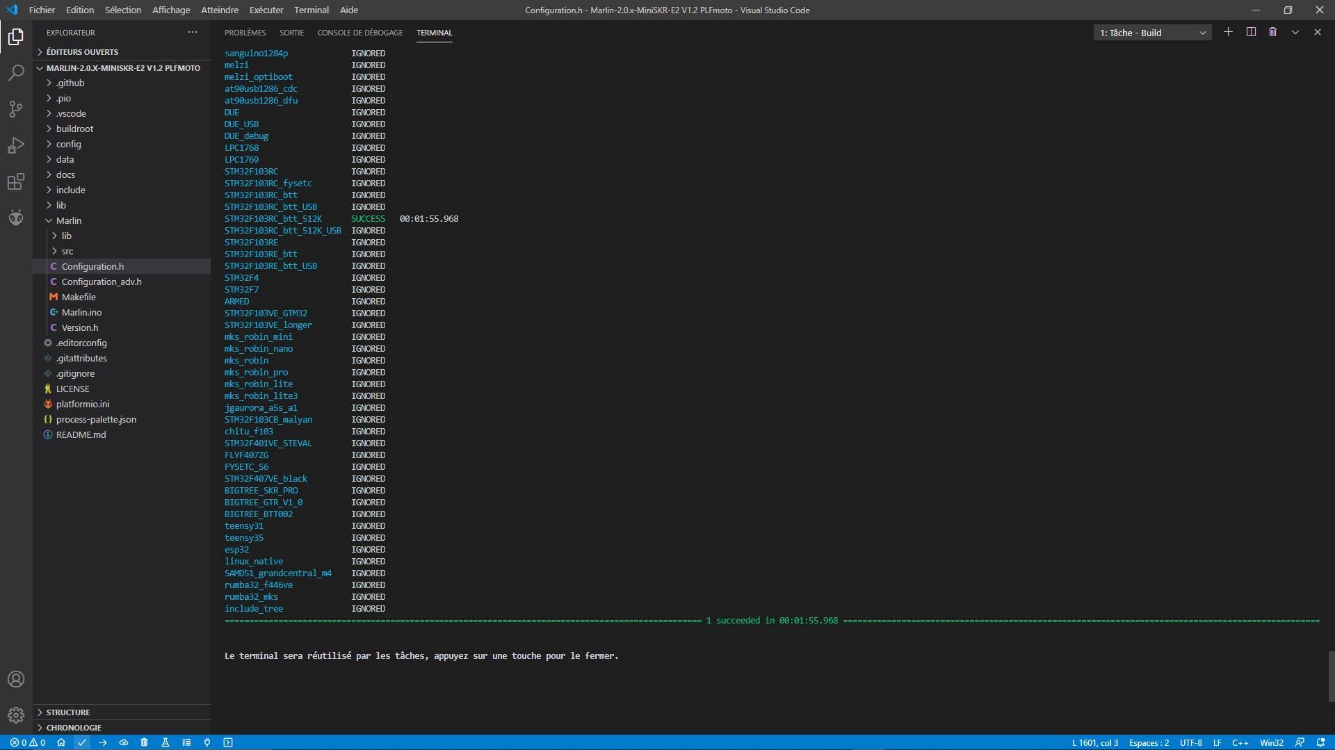Click the PlatformIO task list icon

[186, 742]
